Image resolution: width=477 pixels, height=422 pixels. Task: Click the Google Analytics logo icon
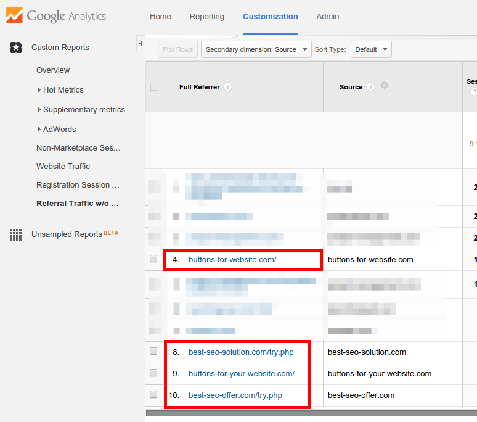pos(14,15)
